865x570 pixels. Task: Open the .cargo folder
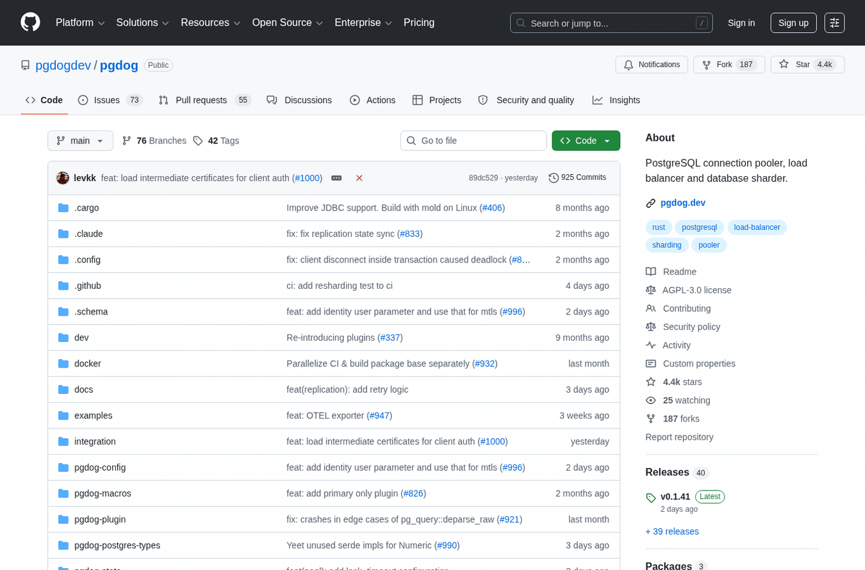pos(86,208)
